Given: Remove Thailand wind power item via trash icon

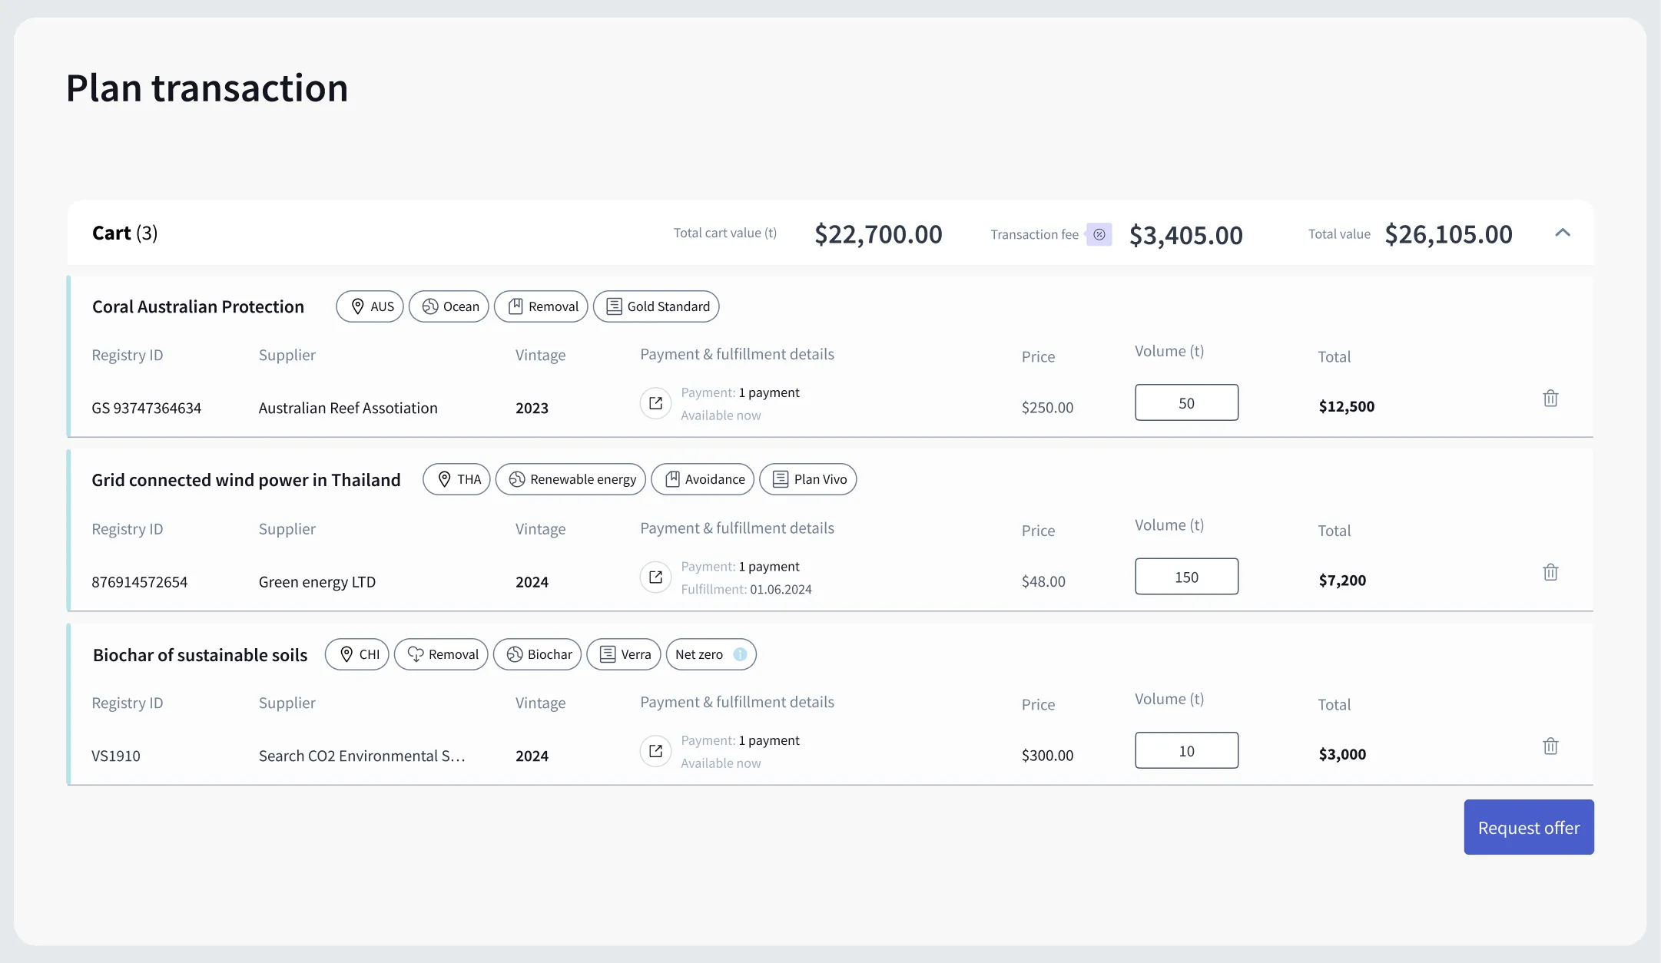Looking at the screenshot, I should [1550, 572].
